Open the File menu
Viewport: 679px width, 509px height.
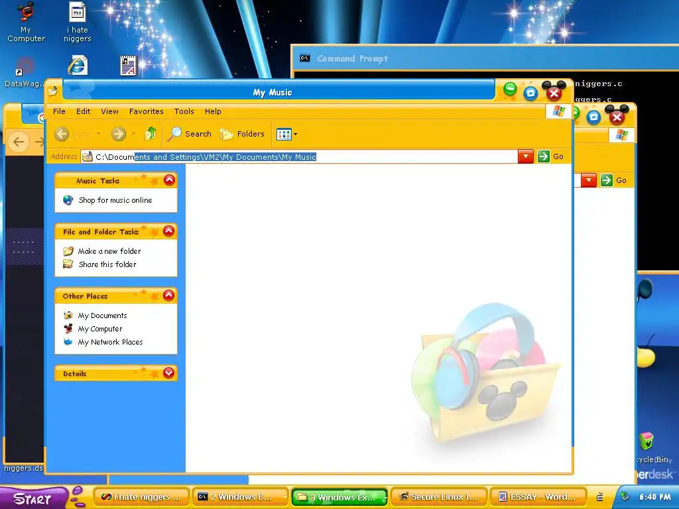click(59, 111)
